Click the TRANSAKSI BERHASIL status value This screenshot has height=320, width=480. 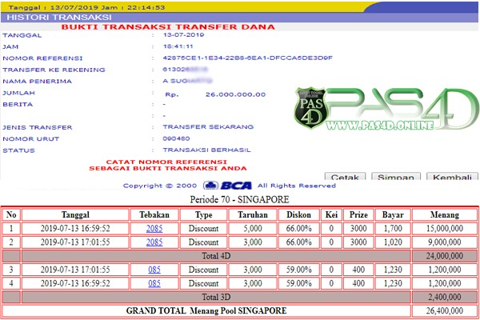coord(206,150)
